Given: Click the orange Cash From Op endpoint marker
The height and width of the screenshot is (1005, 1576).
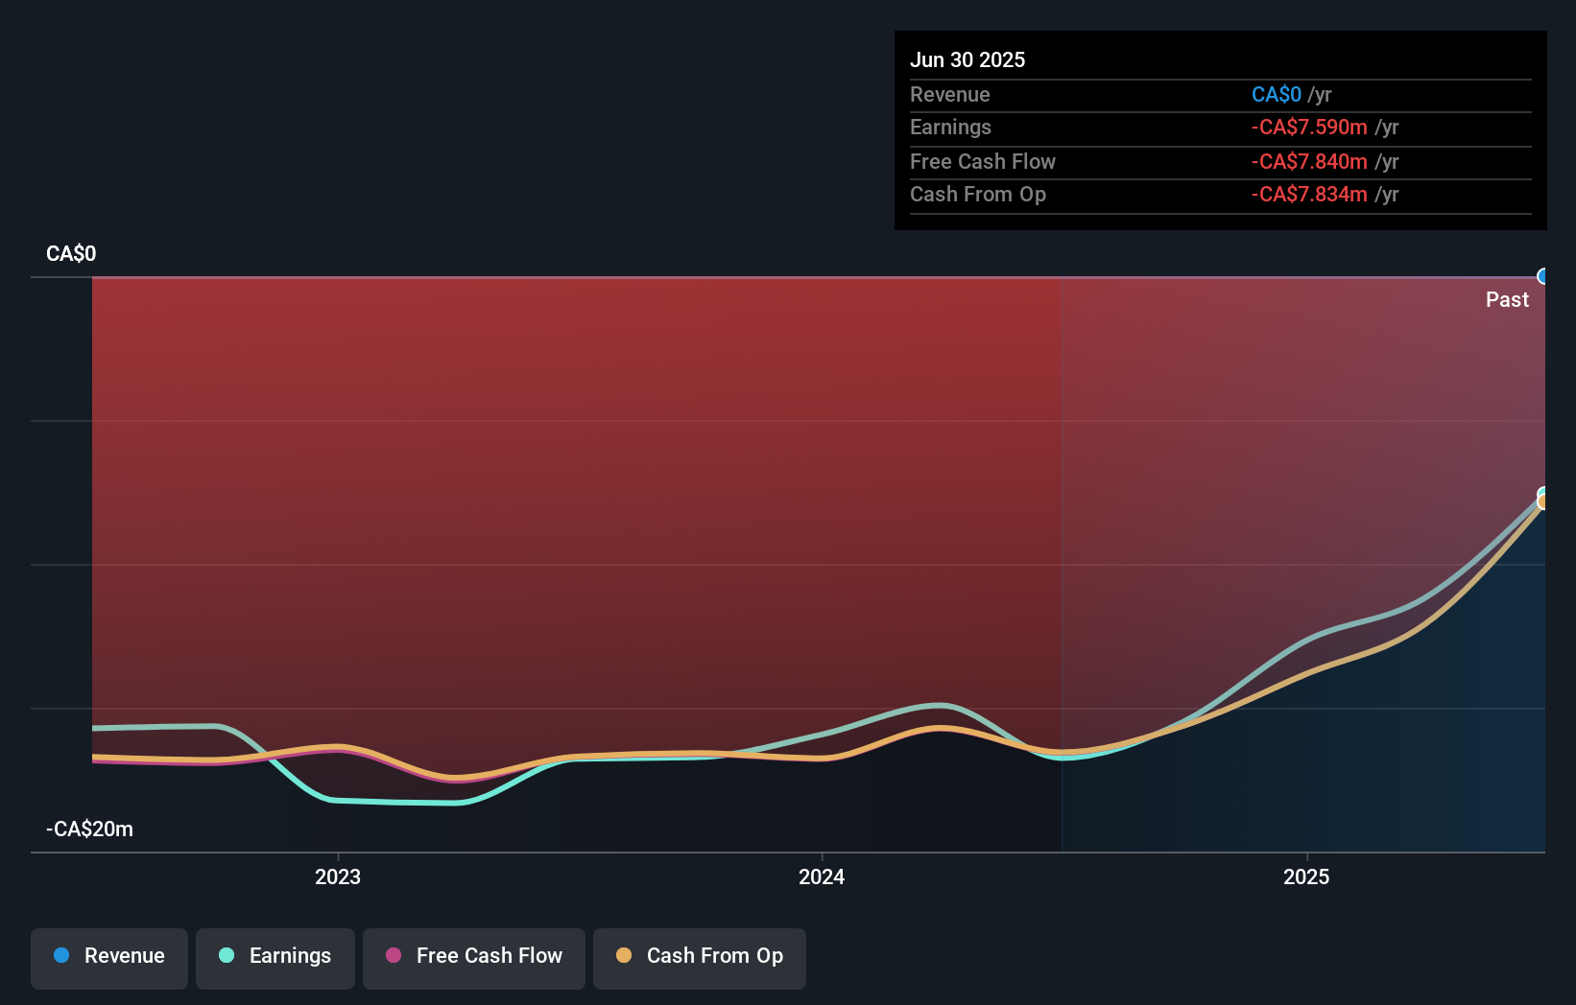Looking at the screenshot, I should tap(1543, 502).
